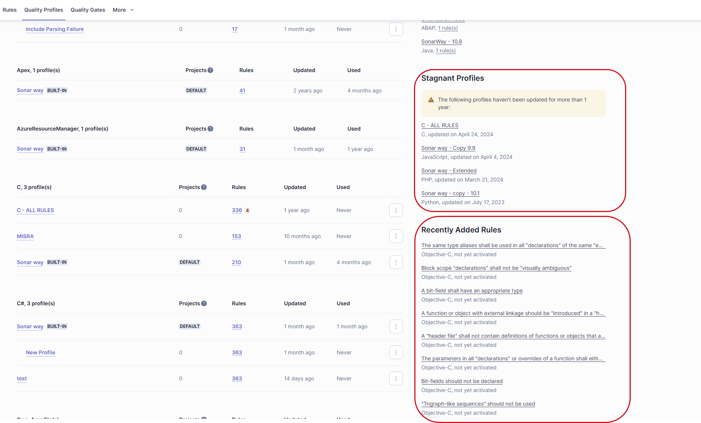Open "Bit-fields should not be declared" rule

[462, 381]
